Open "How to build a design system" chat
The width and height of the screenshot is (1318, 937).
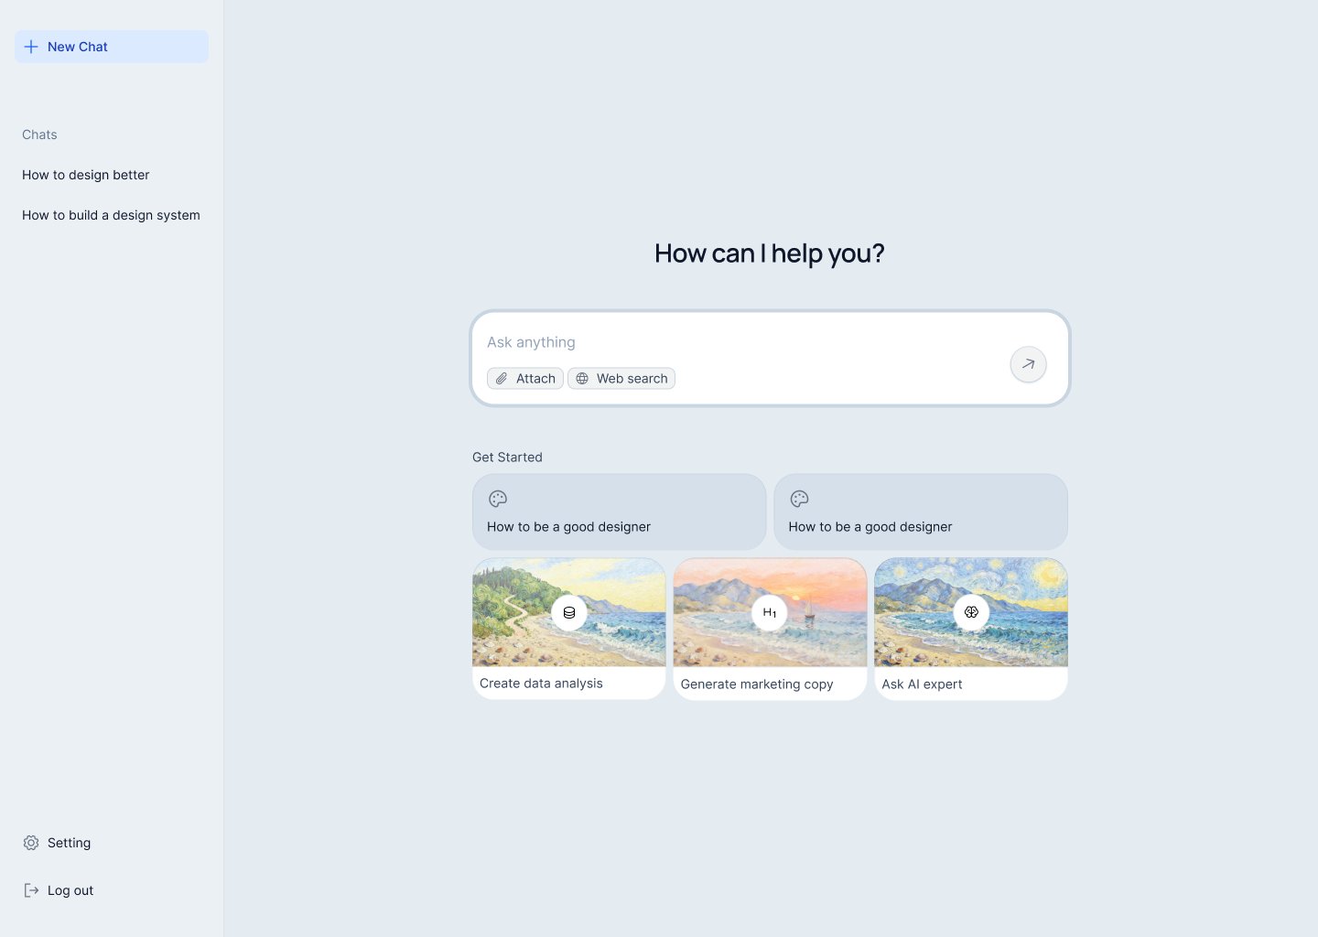coord(111,215)
